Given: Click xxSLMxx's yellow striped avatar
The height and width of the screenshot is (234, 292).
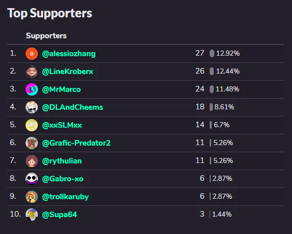Looking at the screenshot, I should pyautogui.click(x=32, y=125).
